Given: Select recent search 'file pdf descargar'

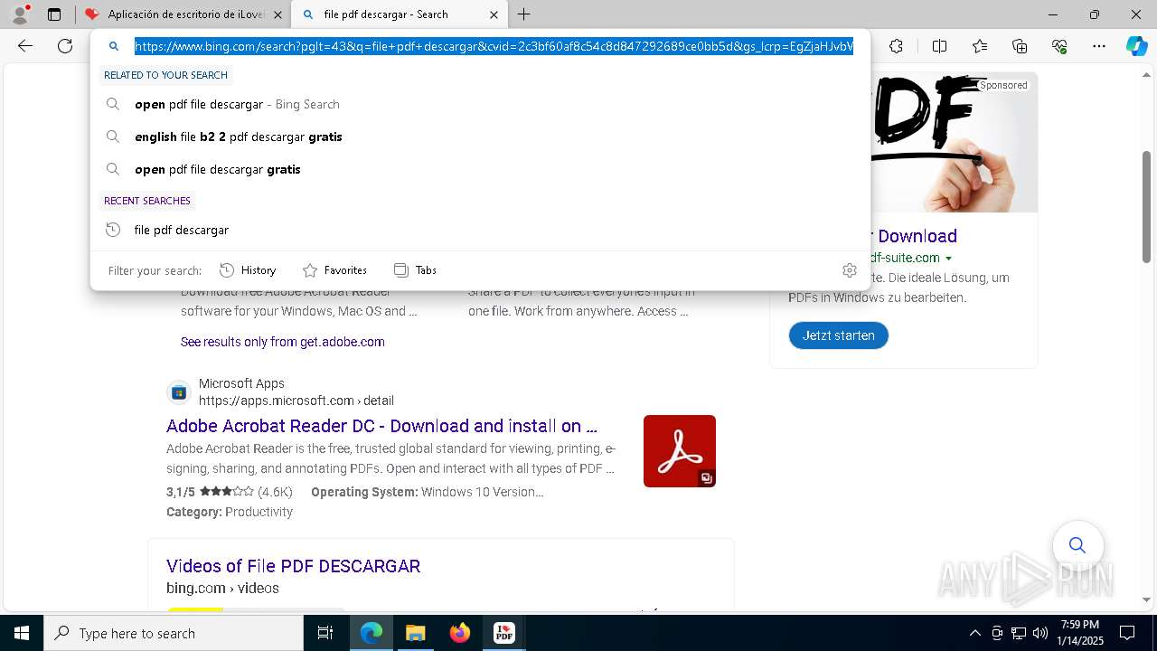Looking at the screenshot, I should pyautogui.click(x=480, y=230).
